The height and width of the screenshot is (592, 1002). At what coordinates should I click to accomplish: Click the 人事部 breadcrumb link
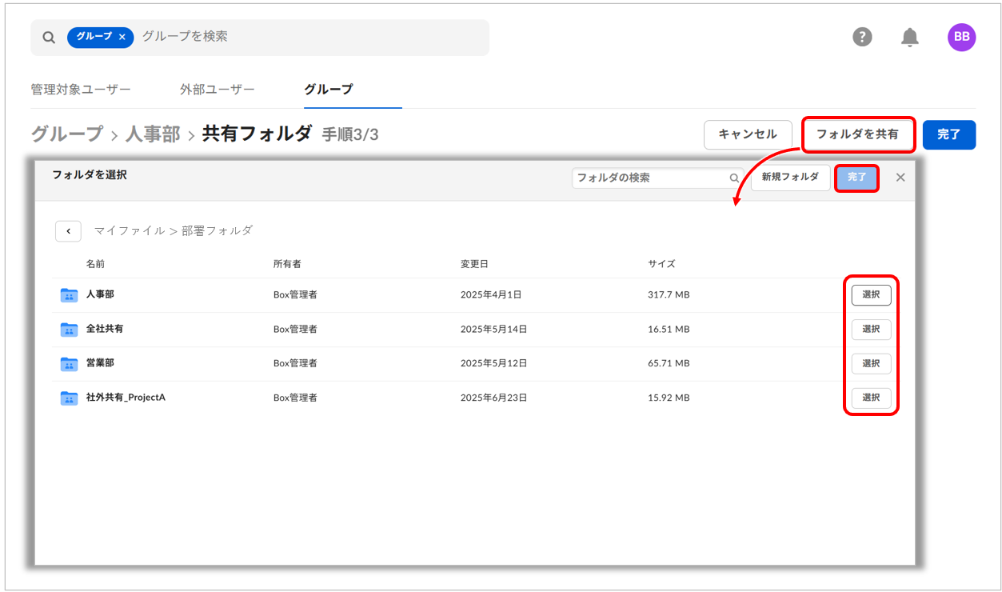pyautogui.click(x=152, y=134)
